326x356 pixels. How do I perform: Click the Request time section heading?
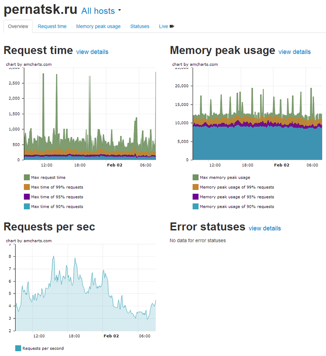pyautogui.click(x=38, y=50)
